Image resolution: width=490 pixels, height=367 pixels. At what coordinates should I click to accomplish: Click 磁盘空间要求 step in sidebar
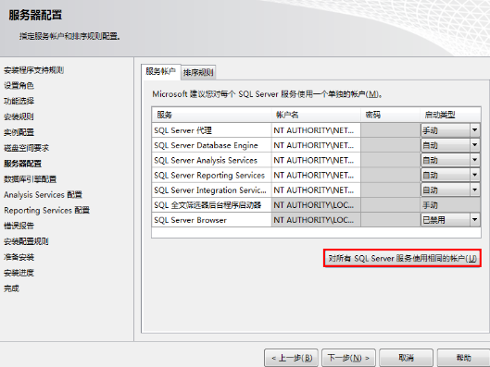(26, 148)
